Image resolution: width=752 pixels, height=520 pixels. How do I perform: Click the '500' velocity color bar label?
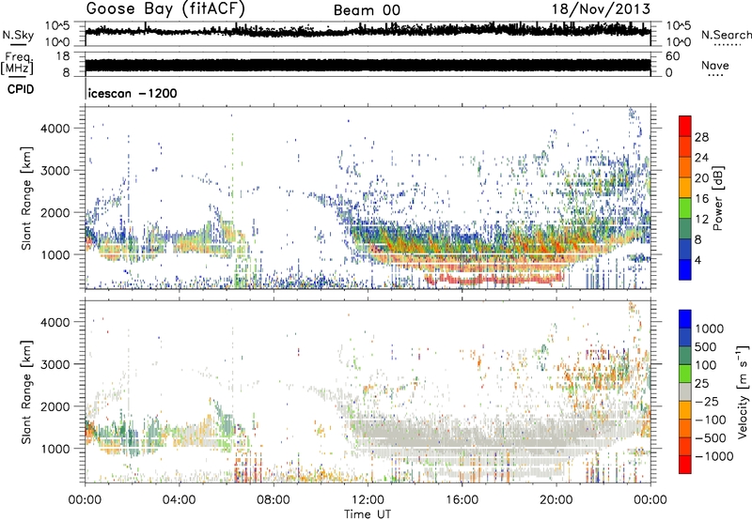pyautogui.click(x=706, y=347)
